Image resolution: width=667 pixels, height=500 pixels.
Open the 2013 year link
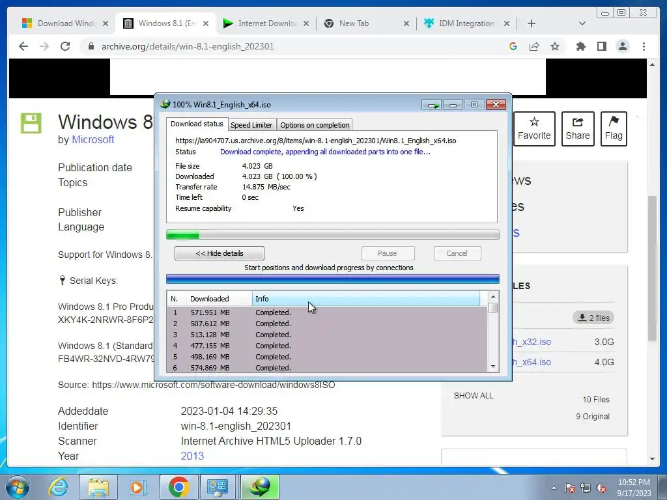192,456
